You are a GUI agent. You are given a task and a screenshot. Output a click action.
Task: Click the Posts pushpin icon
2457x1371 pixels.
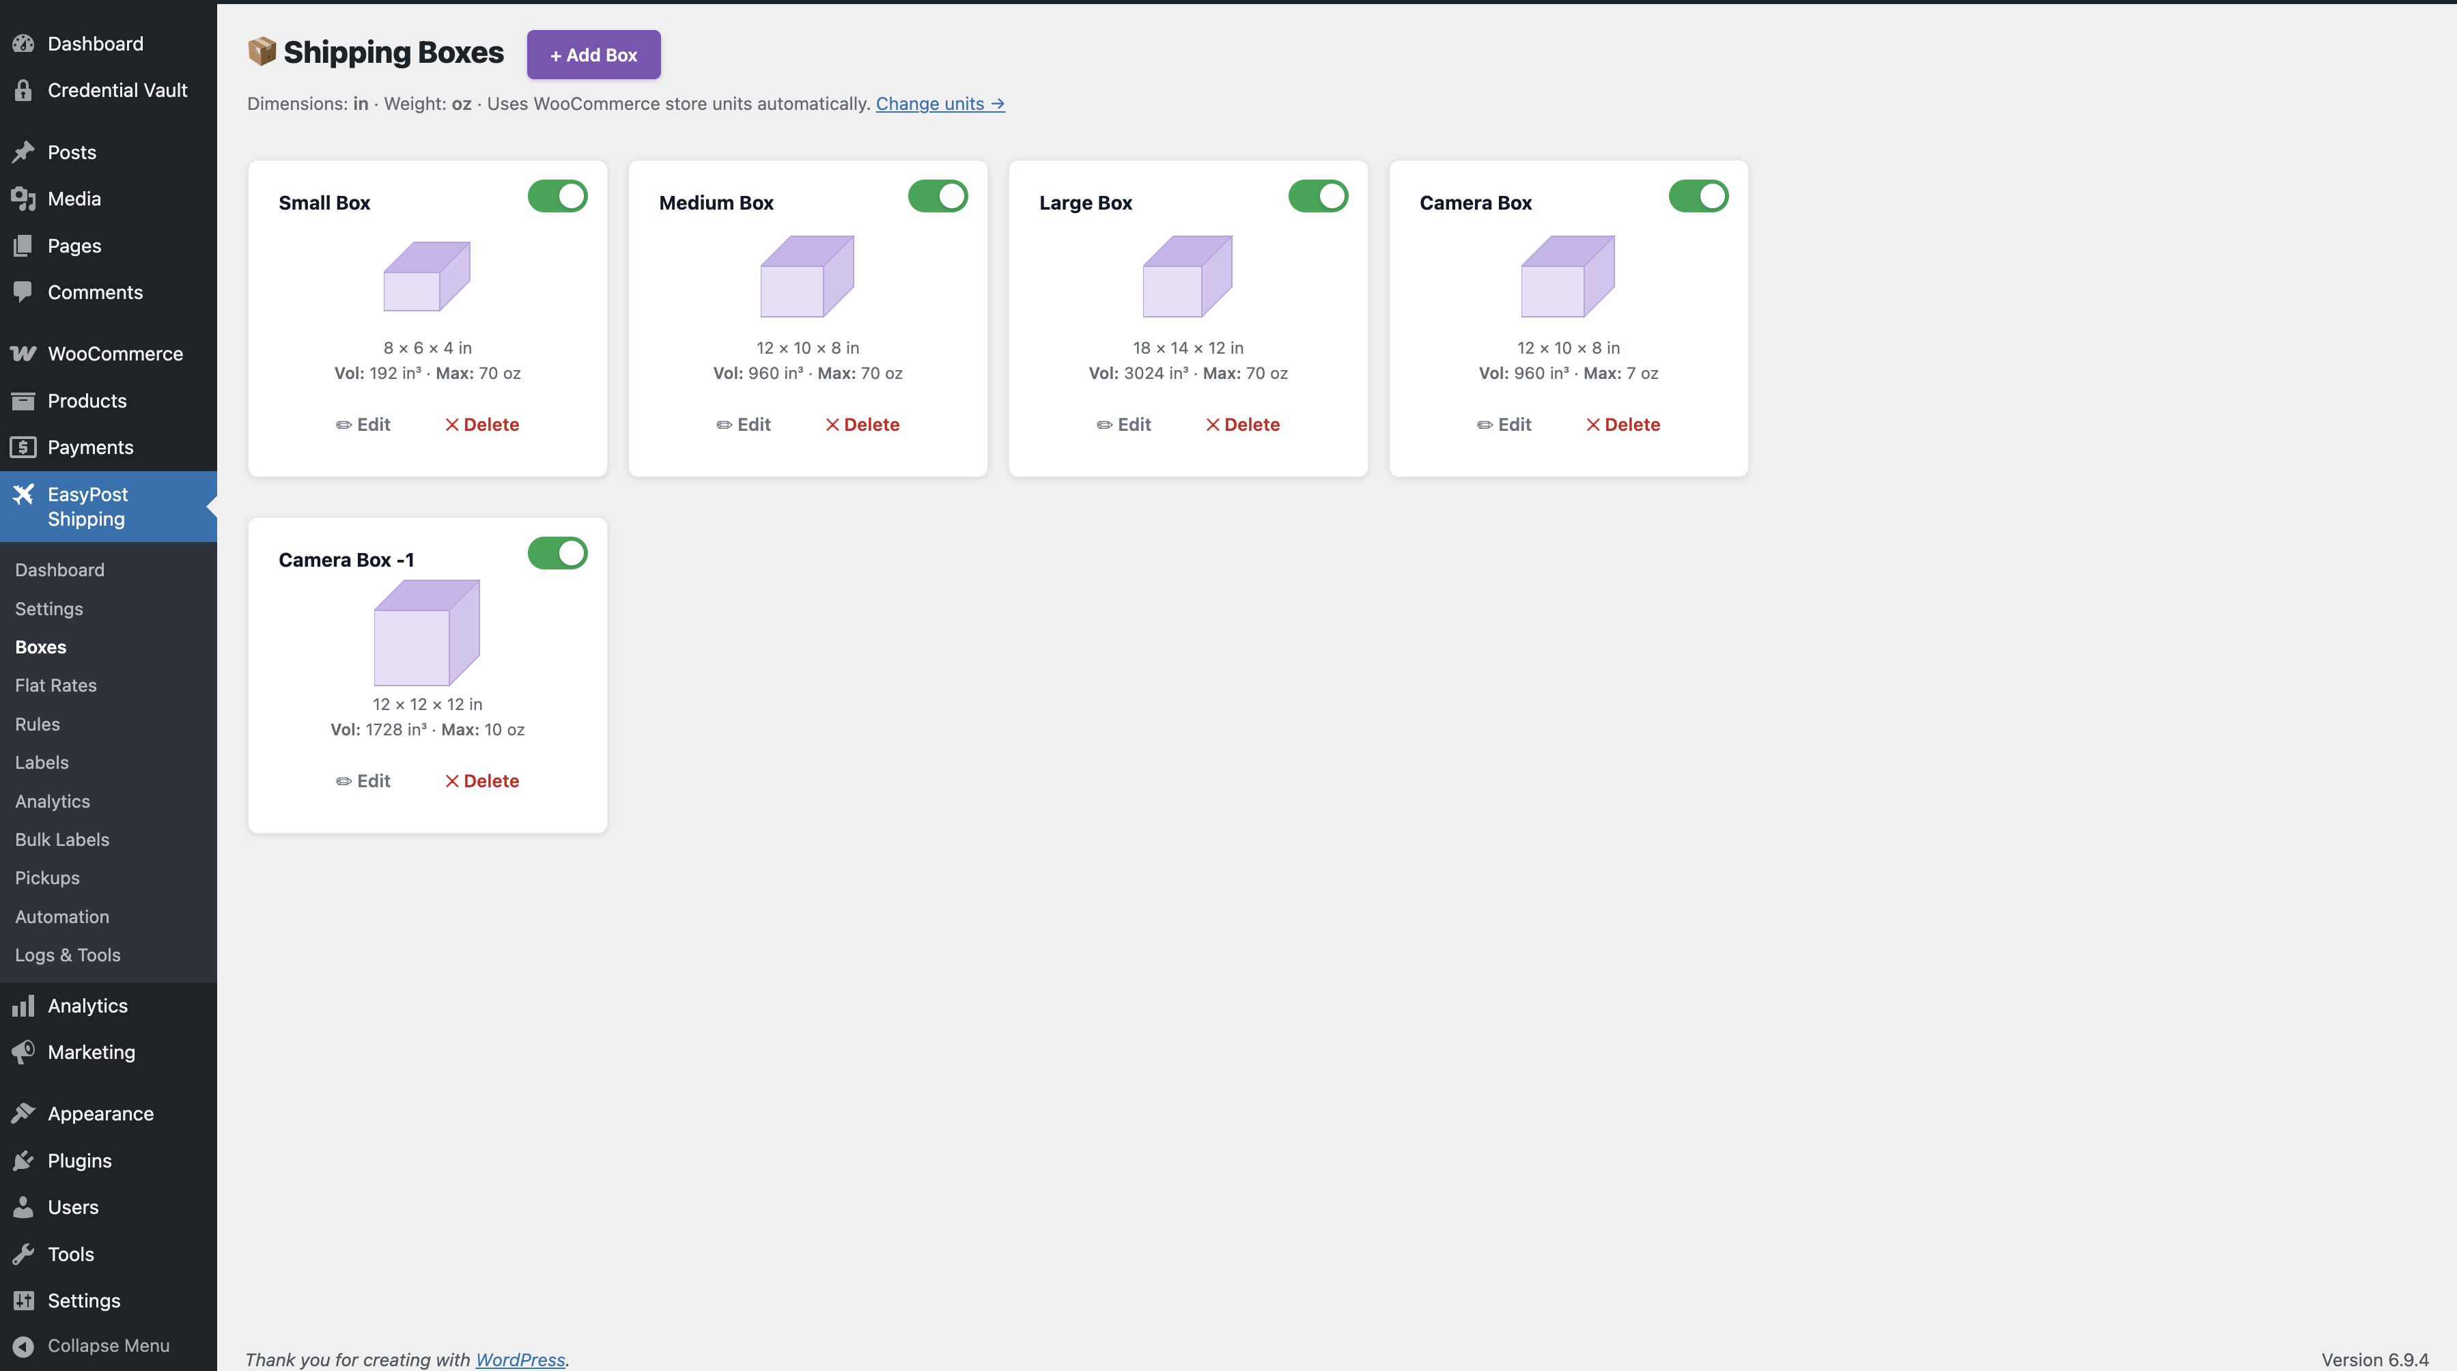pyautogui.click(x=23, y=152)
